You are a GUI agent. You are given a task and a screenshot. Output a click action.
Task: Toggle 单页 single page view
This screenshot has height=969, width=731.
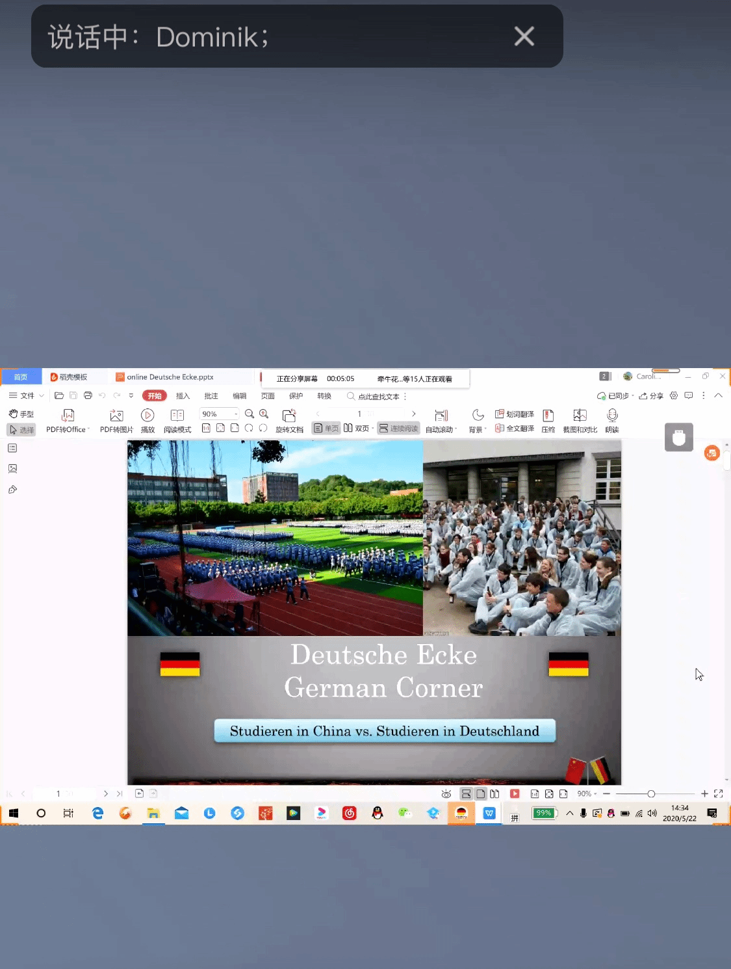[x=326, y=429]
